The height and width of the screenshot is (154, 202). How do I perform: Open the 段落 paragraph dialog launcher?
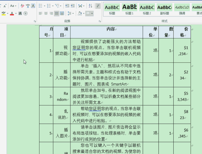tap(100, 21)
